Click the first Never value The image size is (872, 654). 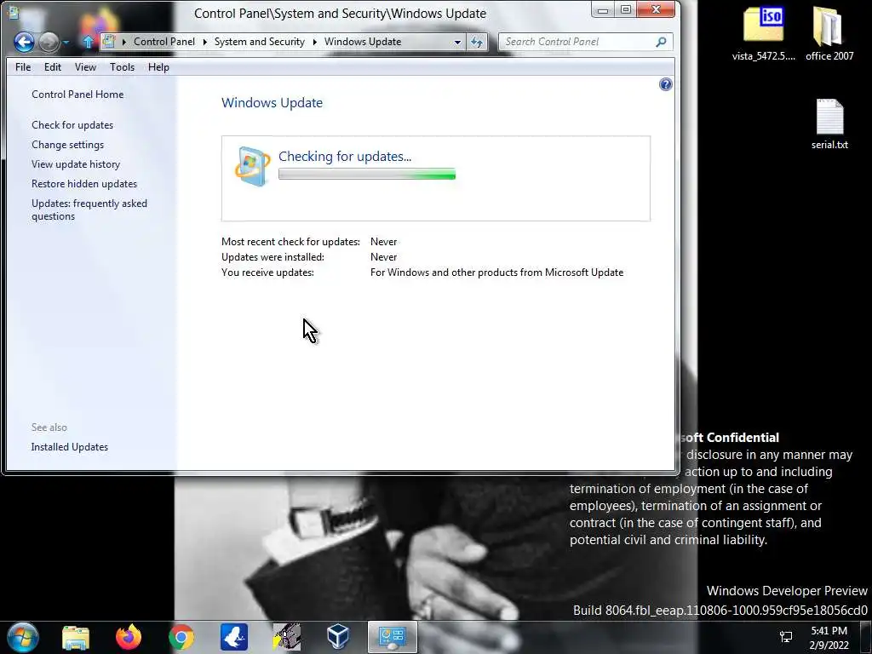[384, 242]
